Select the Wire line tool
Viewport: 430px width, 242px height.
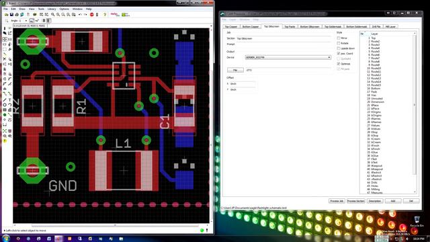(x=5, y=99)
